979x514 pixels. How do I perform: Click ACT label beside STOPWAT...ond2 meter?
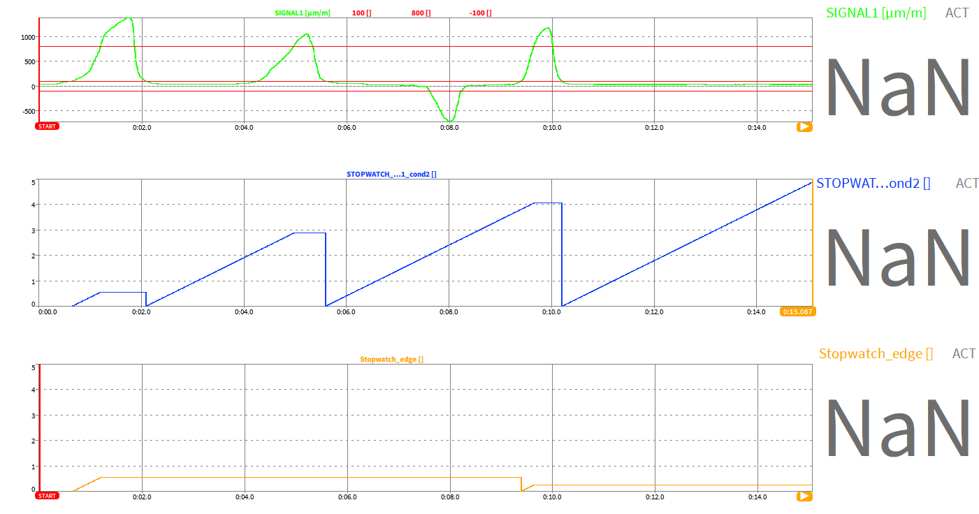coord(967,184)
